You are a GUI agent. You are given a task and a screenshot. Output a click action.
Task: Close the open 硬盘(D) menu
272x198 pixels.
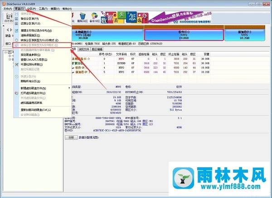click(x=19, y=9)
